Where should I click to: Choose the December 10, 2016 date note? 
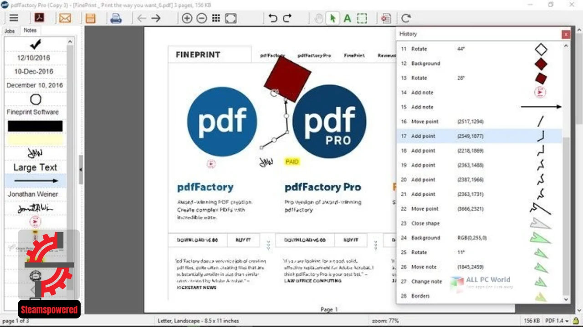click(35, 85)
